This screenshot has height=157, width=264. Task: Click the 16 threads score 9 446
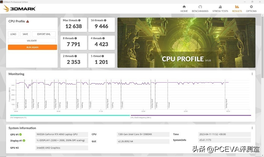101,26
